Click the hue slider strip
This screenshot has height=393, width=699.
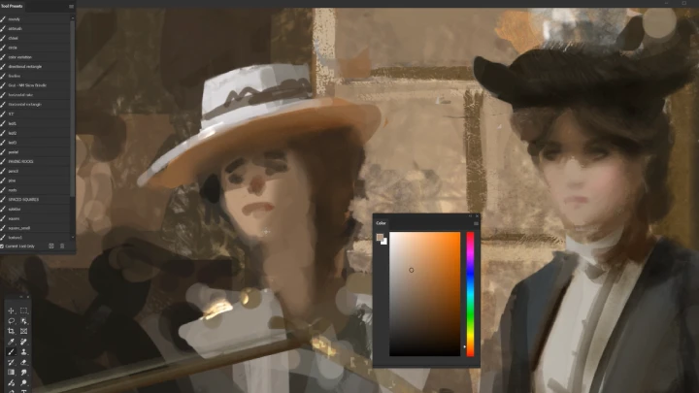(470, 294)
